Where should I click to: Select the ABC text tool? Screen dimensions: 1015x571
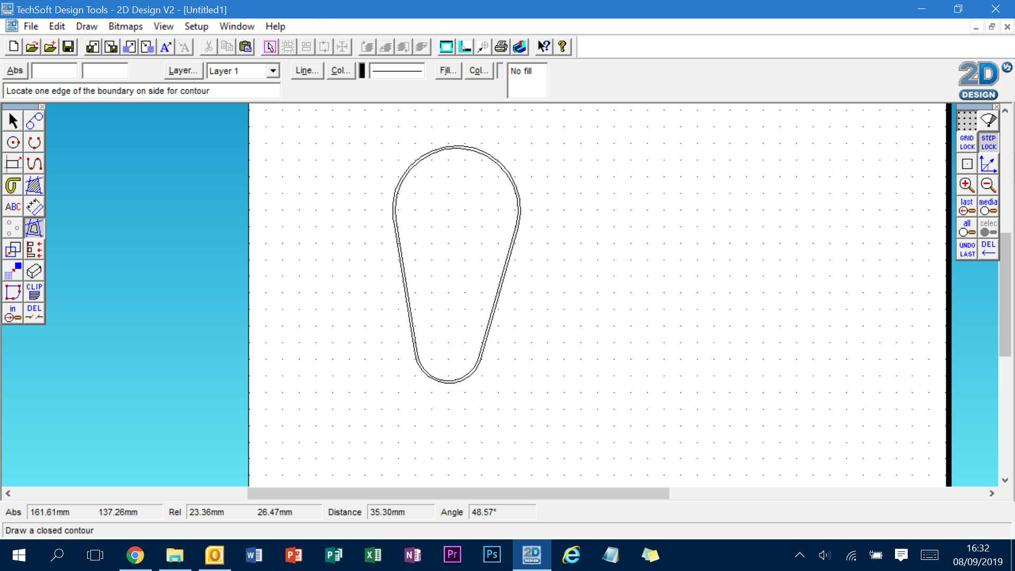[x=13, y=206]
